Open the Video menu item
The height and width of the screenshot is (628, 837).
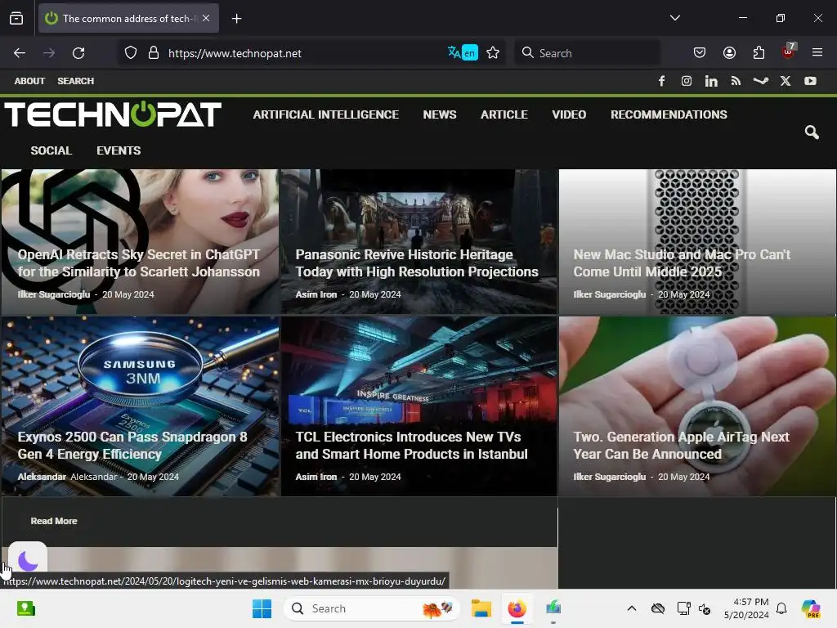[x=569, y=114]
